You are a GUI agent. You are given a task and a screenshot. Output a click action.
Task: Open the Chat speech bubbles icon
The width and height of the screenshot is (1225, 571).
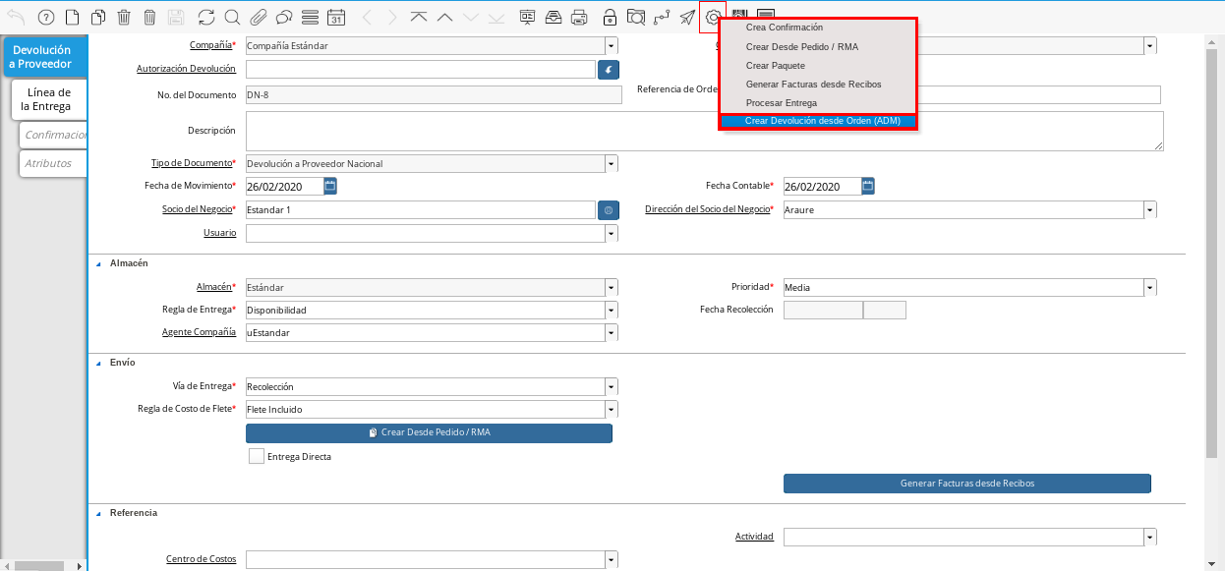284,17
